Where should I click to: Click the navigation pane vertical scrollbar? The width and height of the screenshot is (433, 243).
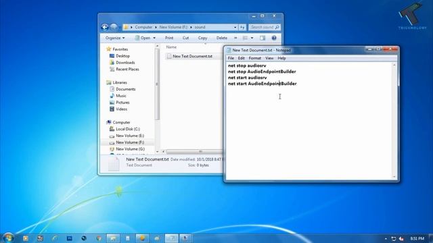(157, 84)
